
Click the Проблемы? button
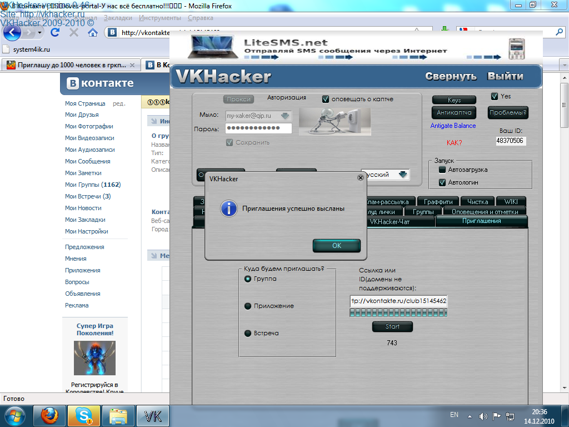(508, 112)
